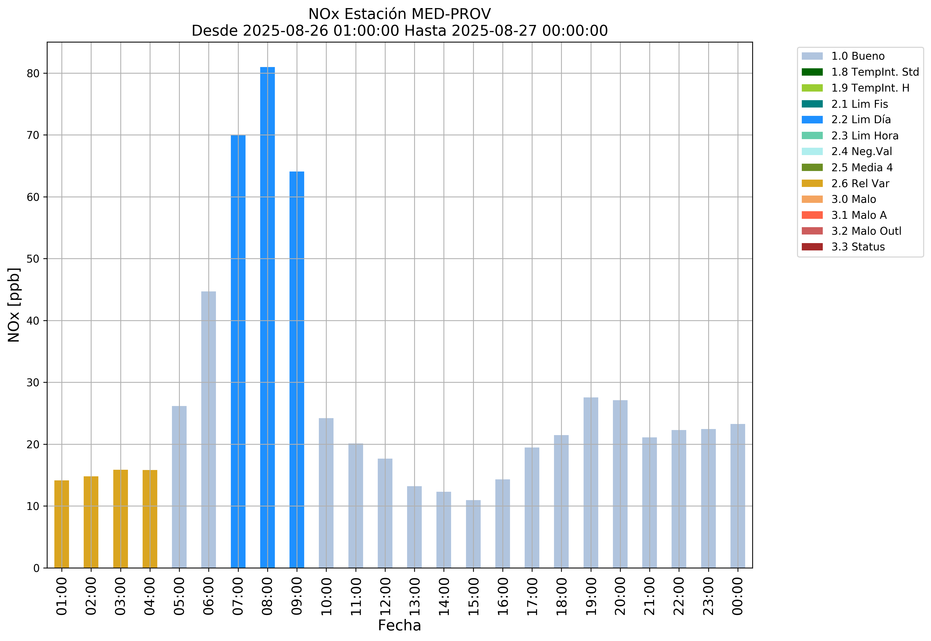Click the NOx [ppb] y-axis label
931x641 pixels.
14,305
